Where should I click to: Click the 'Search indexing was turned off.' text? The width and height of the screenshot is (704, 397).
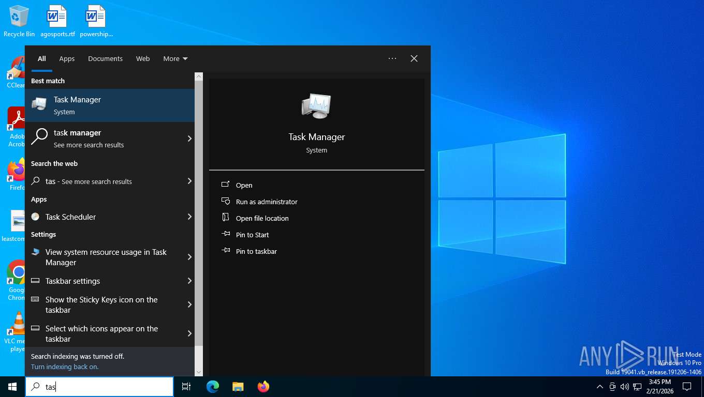tap(78, 356)
